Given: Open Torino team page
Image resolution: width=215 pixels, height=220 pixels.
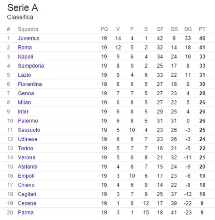Looking at the screenshot, I should 25,148.
